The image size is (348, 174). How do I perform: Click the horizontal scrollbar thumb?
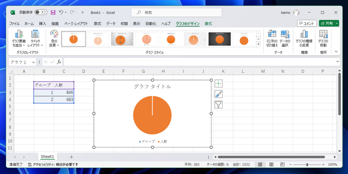[x=271, y=157]
